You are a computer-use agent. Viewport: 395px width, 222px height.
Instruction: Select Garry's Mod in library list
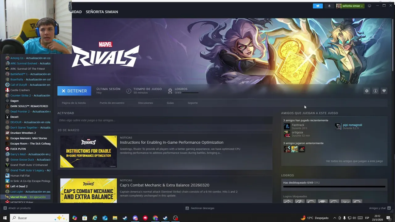pos(28,154)
